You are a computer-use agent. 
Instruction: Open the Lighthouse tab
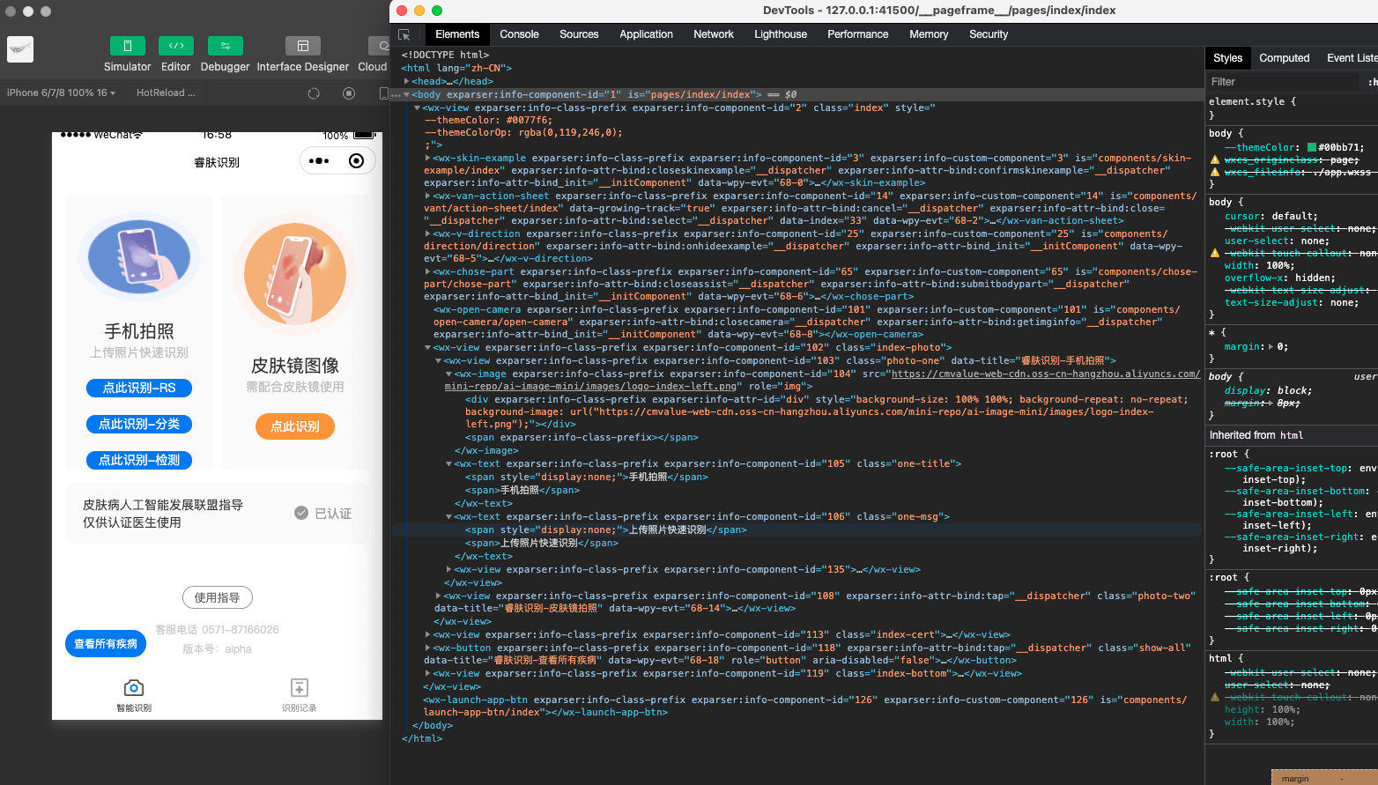point(781,34)
